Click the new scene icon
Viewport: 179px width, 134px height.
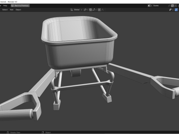coord(172,6)
